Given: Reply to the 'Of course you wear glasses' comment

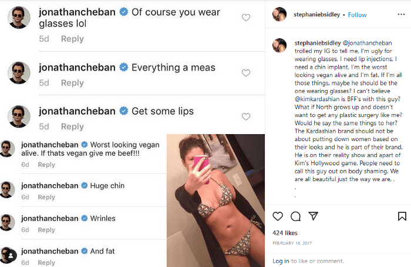Looking at the screenshot, I should click(72, 39).
